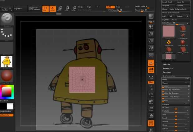193x132 pixels.
Task: Expand the Preview section
Action: click(x=167, y=72)
